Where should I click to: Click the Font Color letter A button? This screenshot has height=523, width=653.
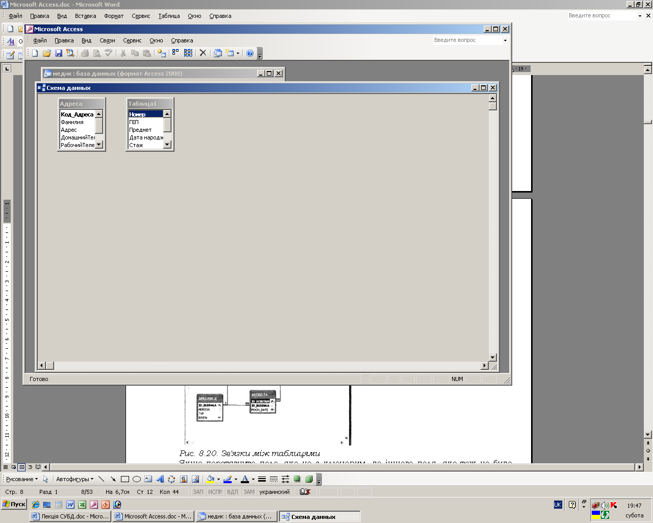245,479
